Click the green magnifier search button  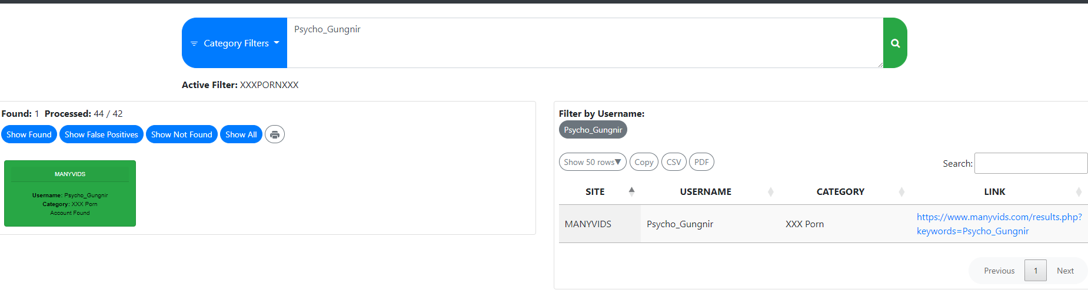[895, 43]
